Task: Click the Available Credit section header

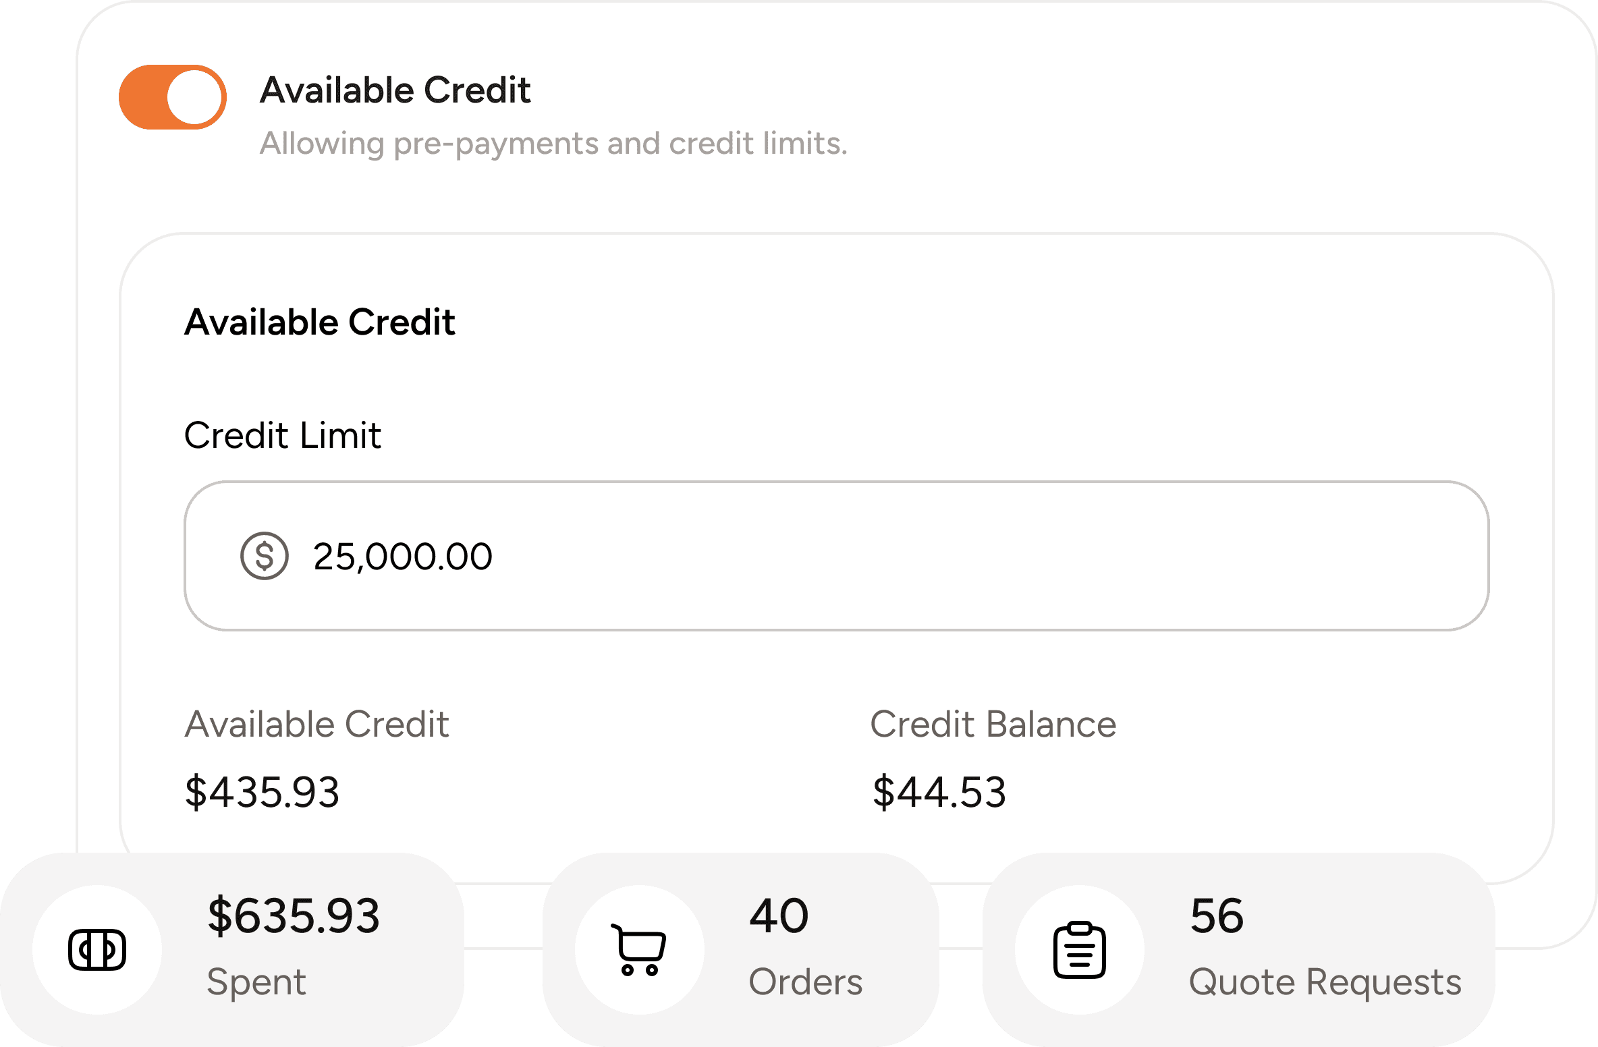Action: tap(320, 322)
